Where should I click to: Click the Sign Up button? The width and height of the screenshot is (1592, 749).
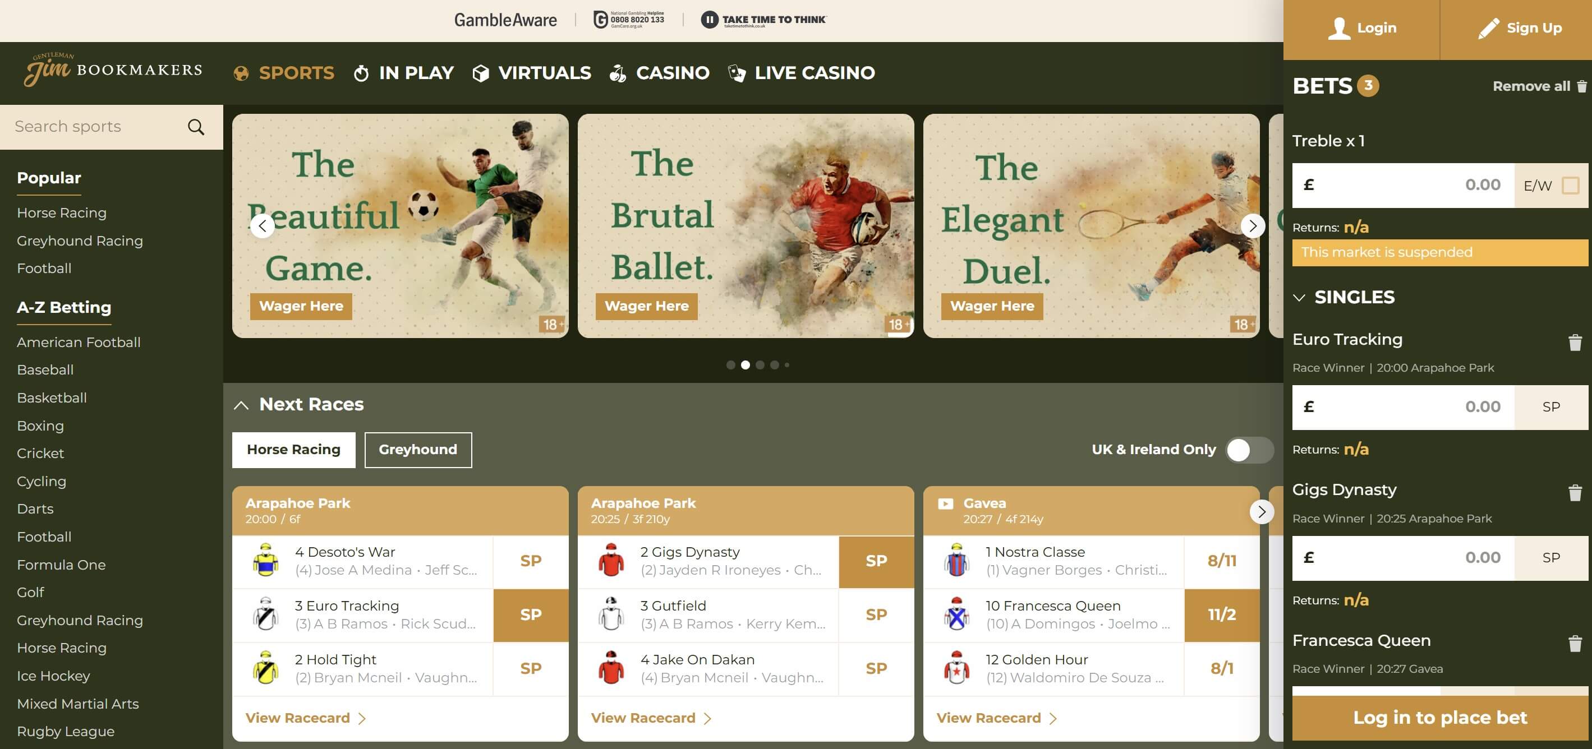1520,29
